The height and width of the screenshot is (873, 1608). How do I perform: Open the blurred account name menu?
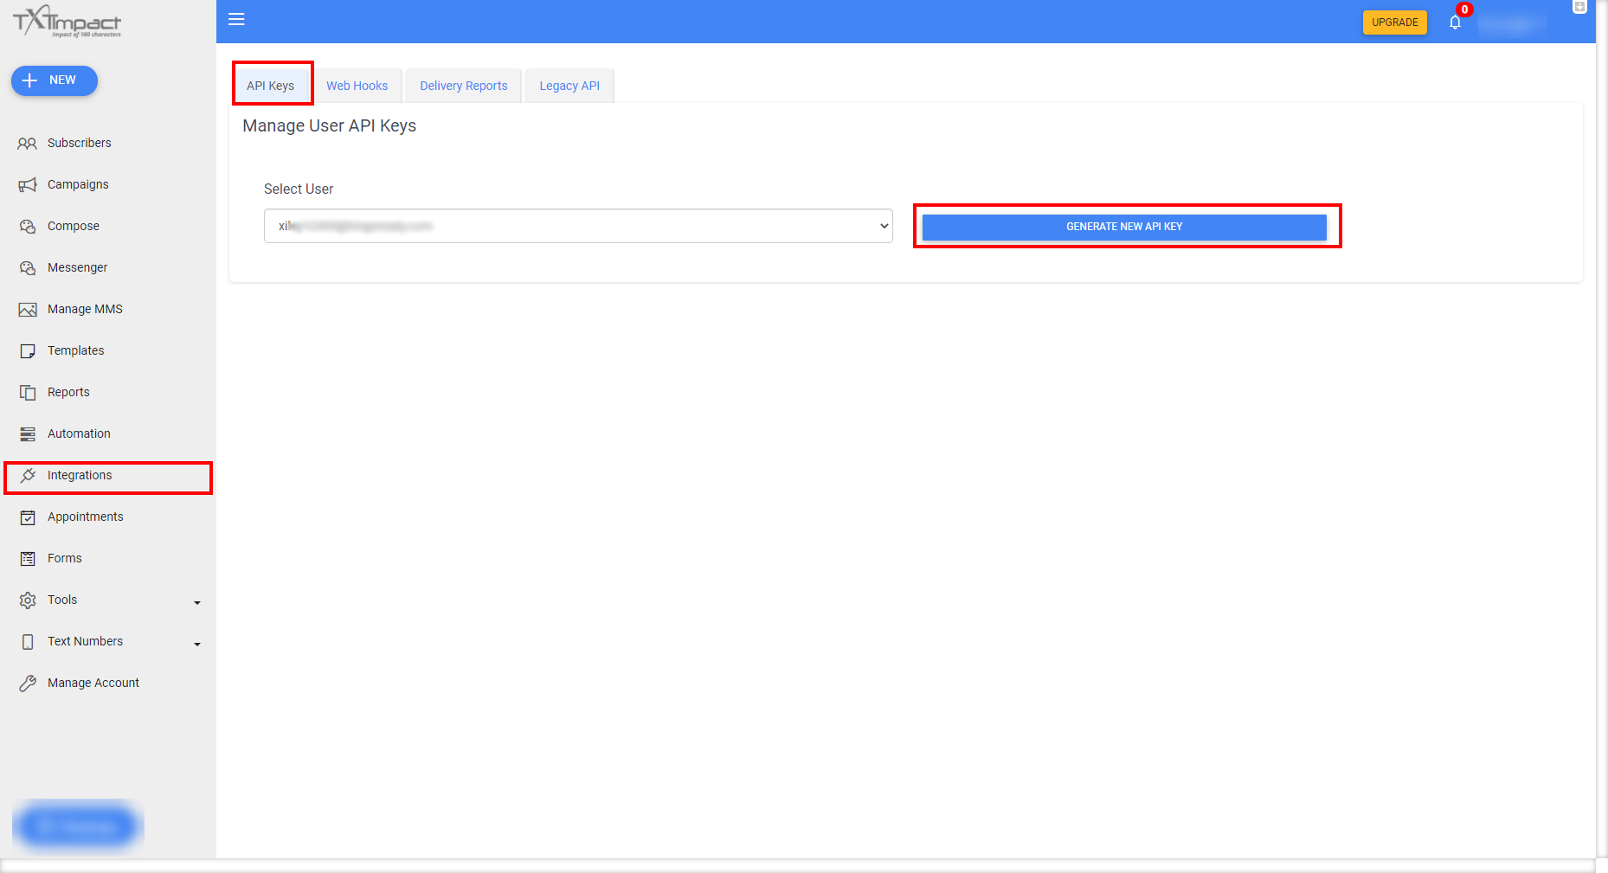(1512, 23)
